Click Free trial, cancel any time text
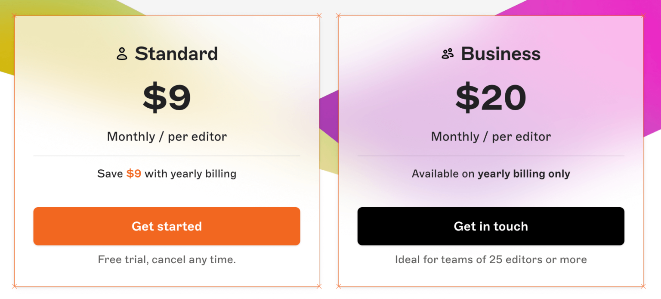The width and height of the screenshot is (661, 299). pyautogui.click(x=167, y=260)
